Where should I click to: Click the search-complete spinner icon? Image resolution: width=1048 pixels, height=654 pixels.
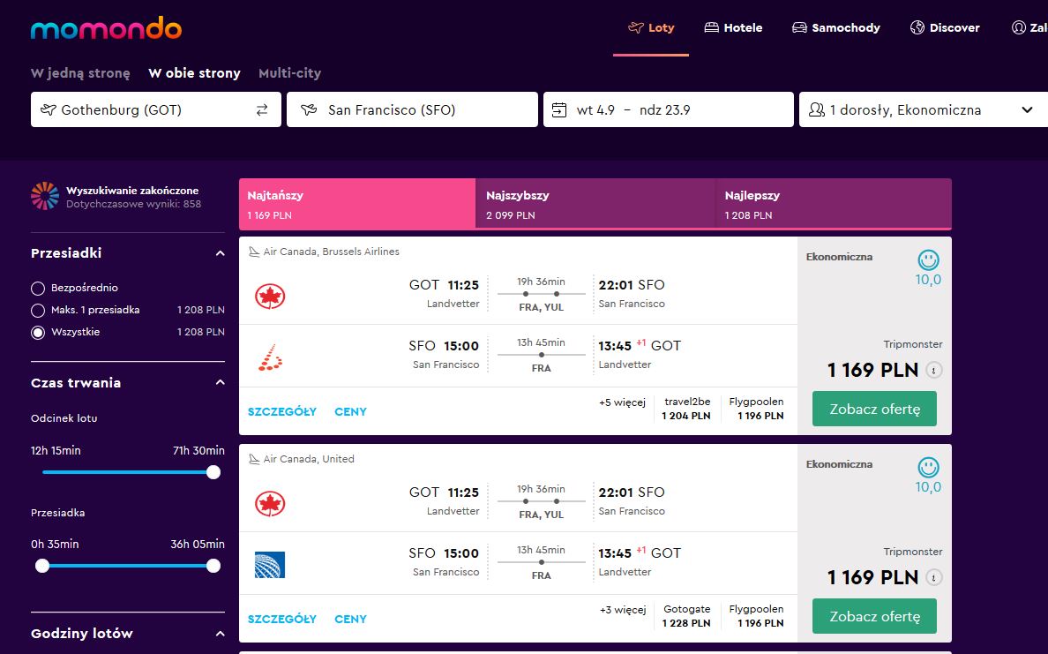(45, 196)
